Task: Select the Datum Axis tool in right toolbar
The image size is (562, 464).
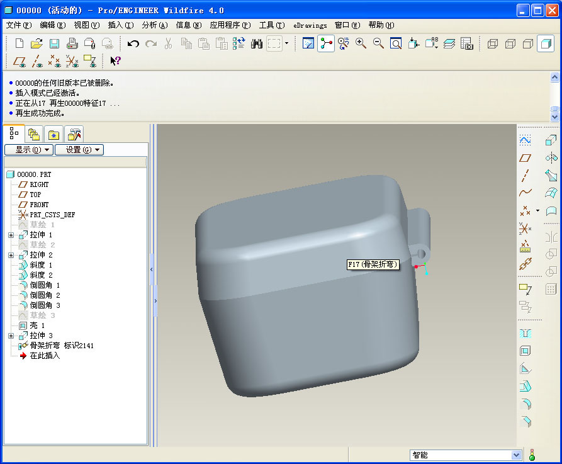Action: (x=525, y=176)
